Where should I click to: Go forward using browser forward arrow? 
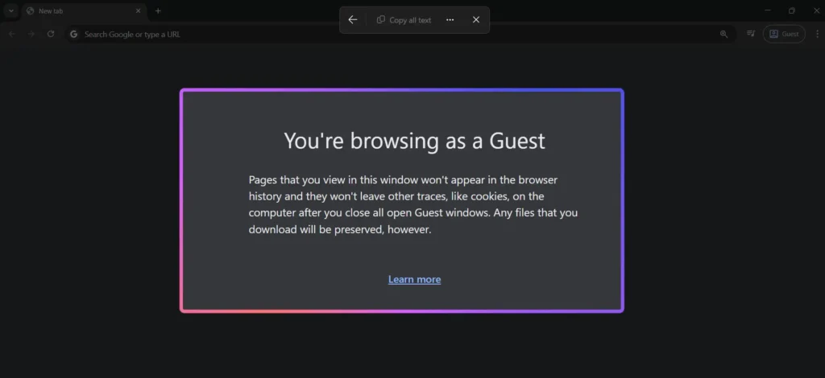pyautogui.click(x=31, y=34)
